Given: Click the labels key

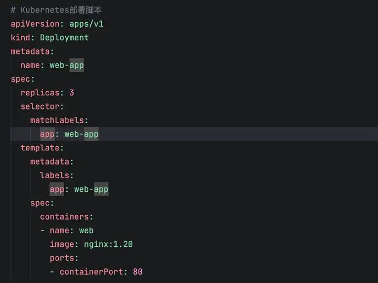Looking at the screenshot, I should pyautogui.click(x=55, y=176).
